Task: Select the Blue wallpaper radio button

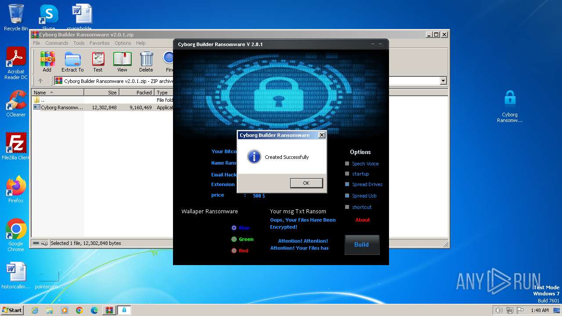Action: (x=234, y=228)
